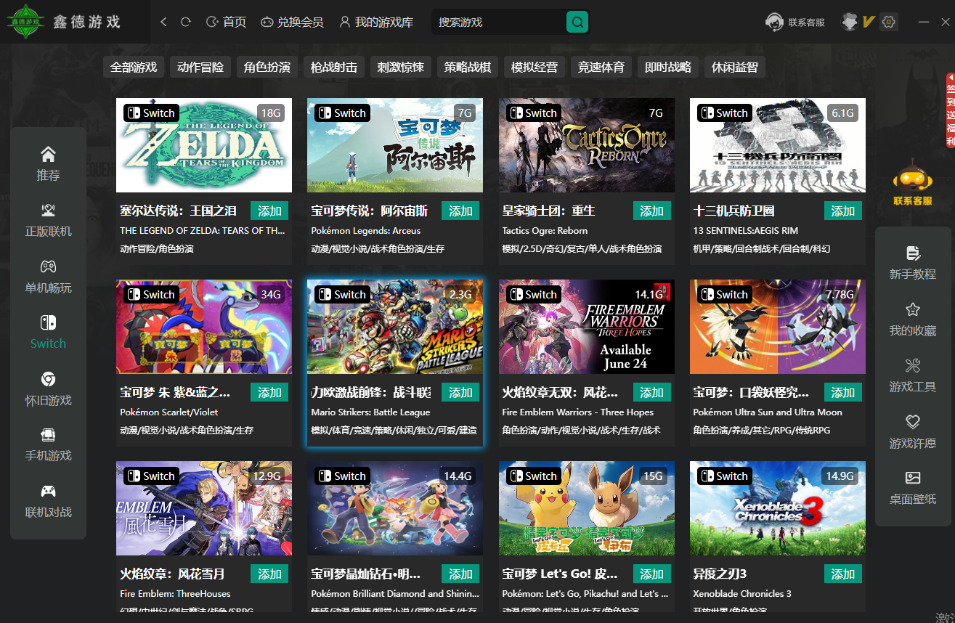
Task: Open 我的游戏库 game library
Action: (376, 23)
